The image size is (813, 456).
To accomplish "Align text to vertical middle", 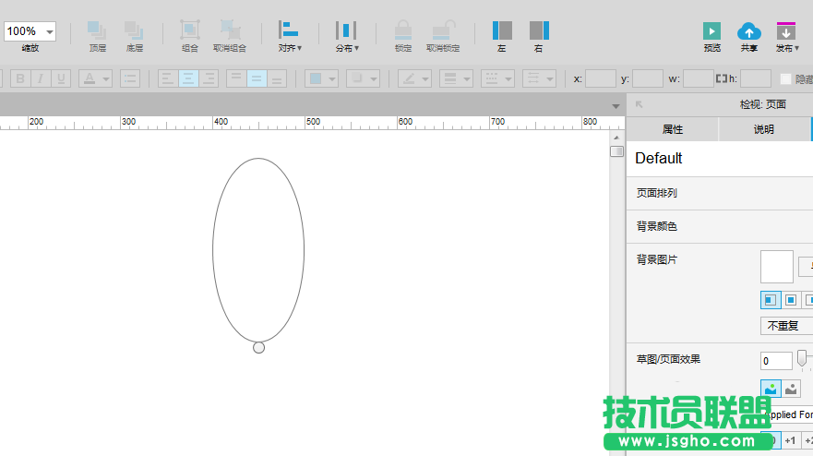I will point(257,78).
